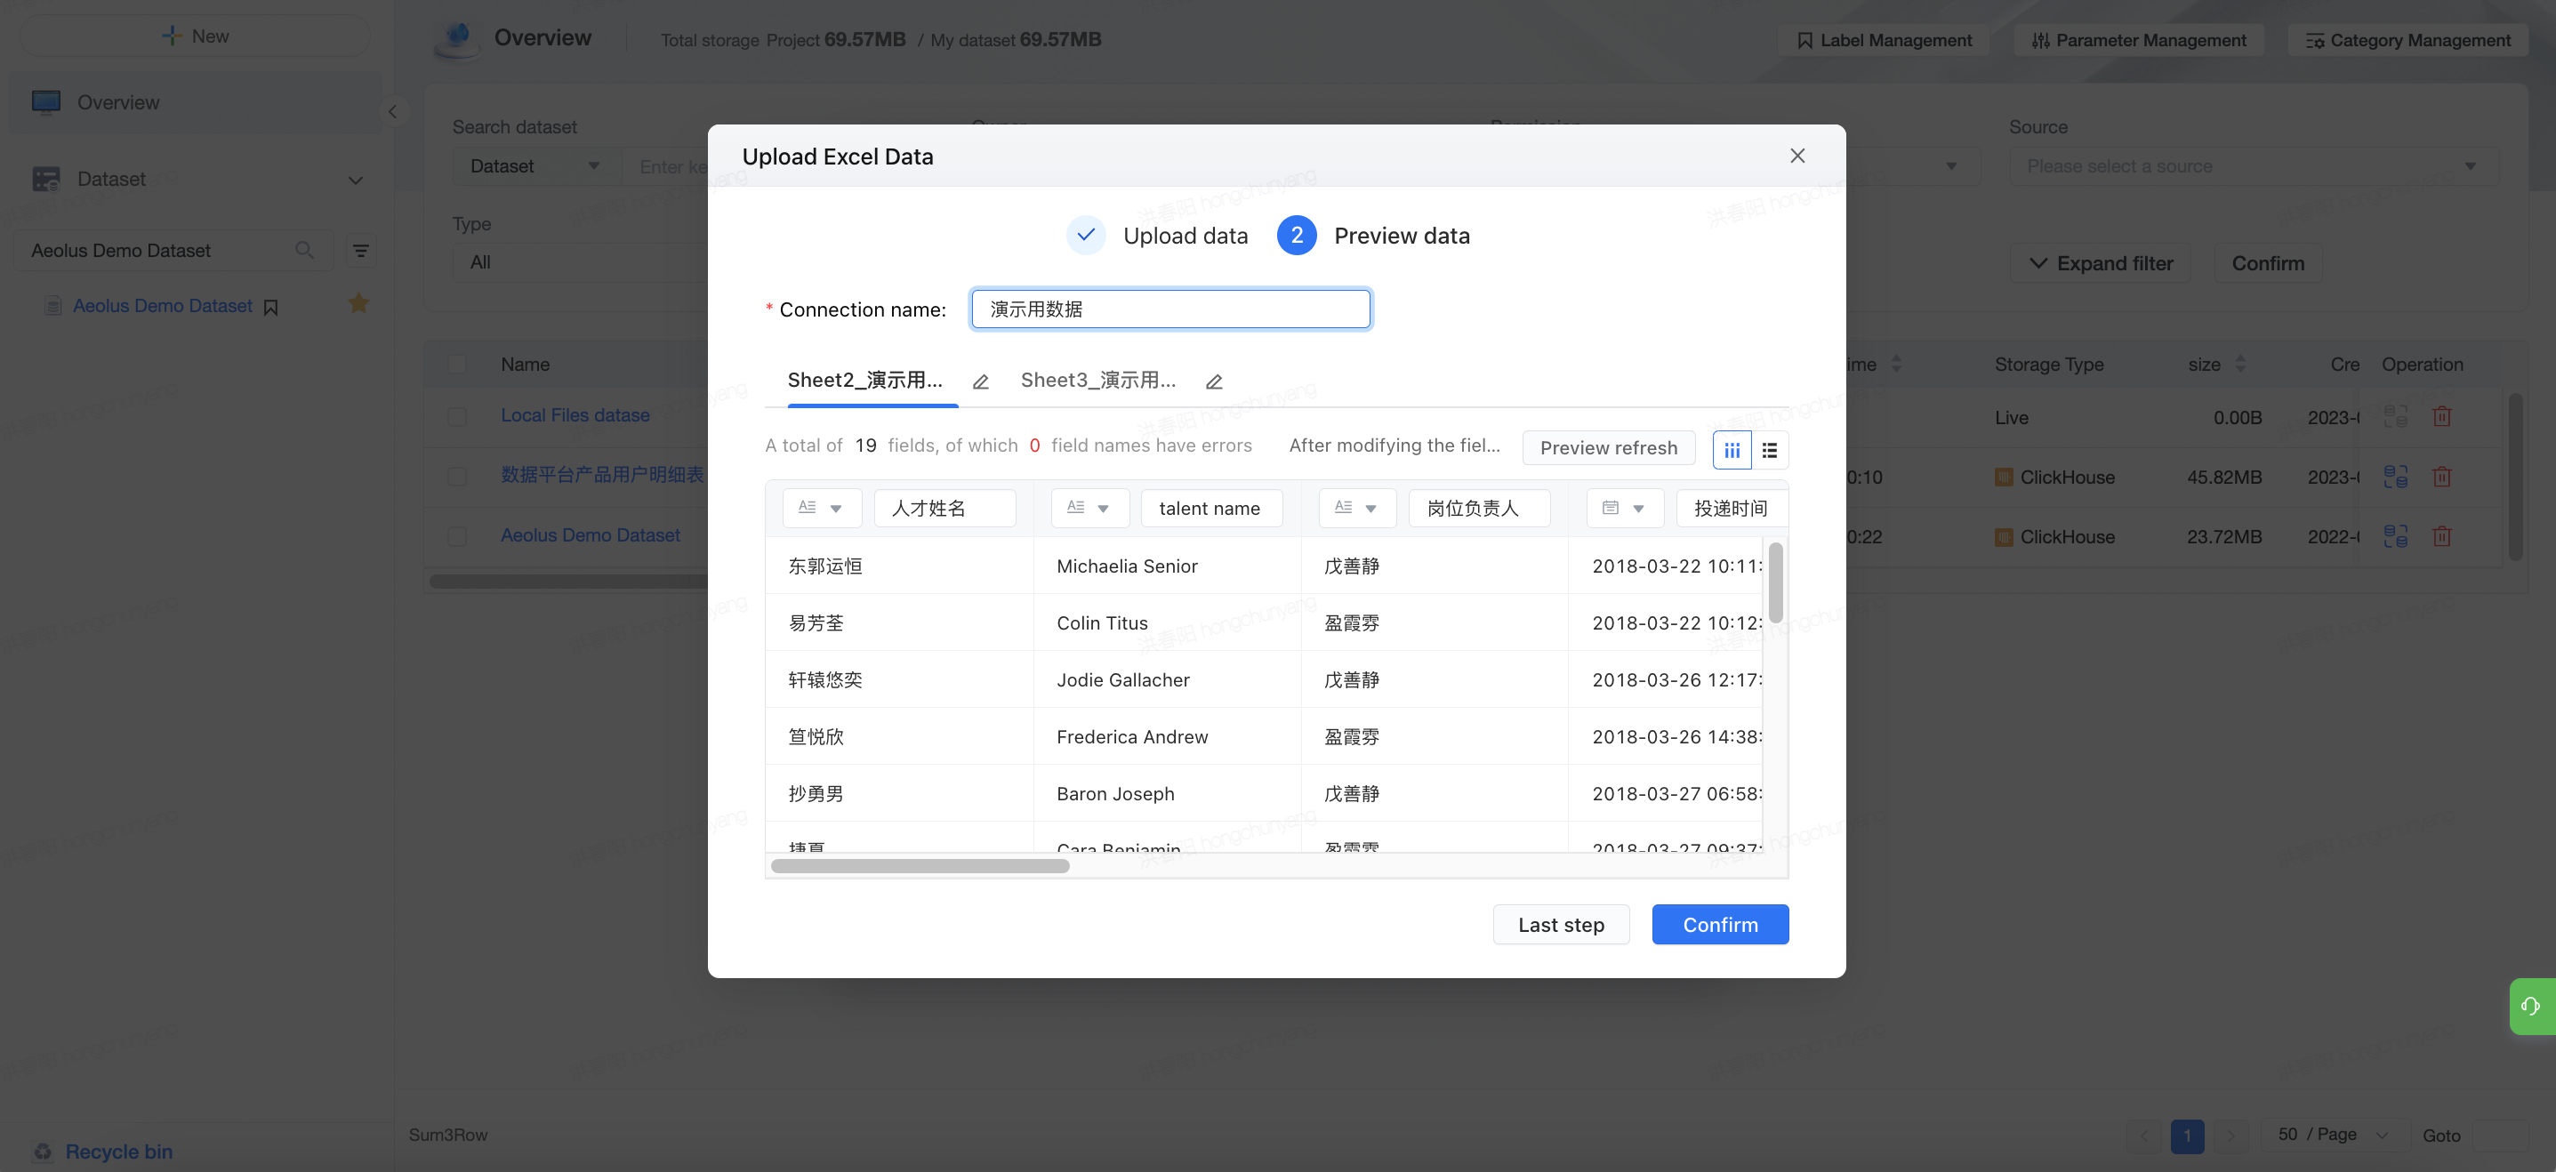Screen dimensions: 2556x1172
Task: Open the Local Files dataset link
Action: pos(575,416)
